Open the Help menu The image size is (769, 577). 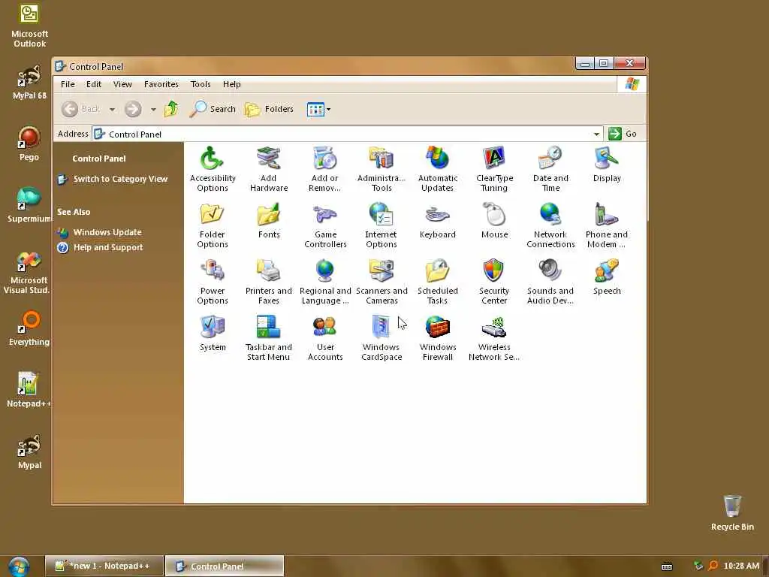(232, 84)
